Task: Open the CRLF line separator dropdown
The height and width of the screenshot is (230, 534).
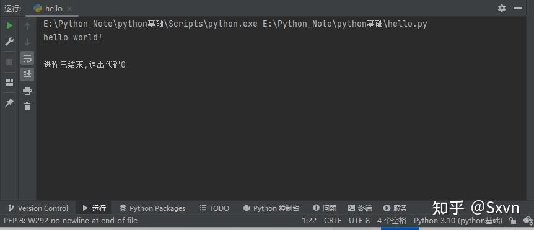Action: coord(333,221)
